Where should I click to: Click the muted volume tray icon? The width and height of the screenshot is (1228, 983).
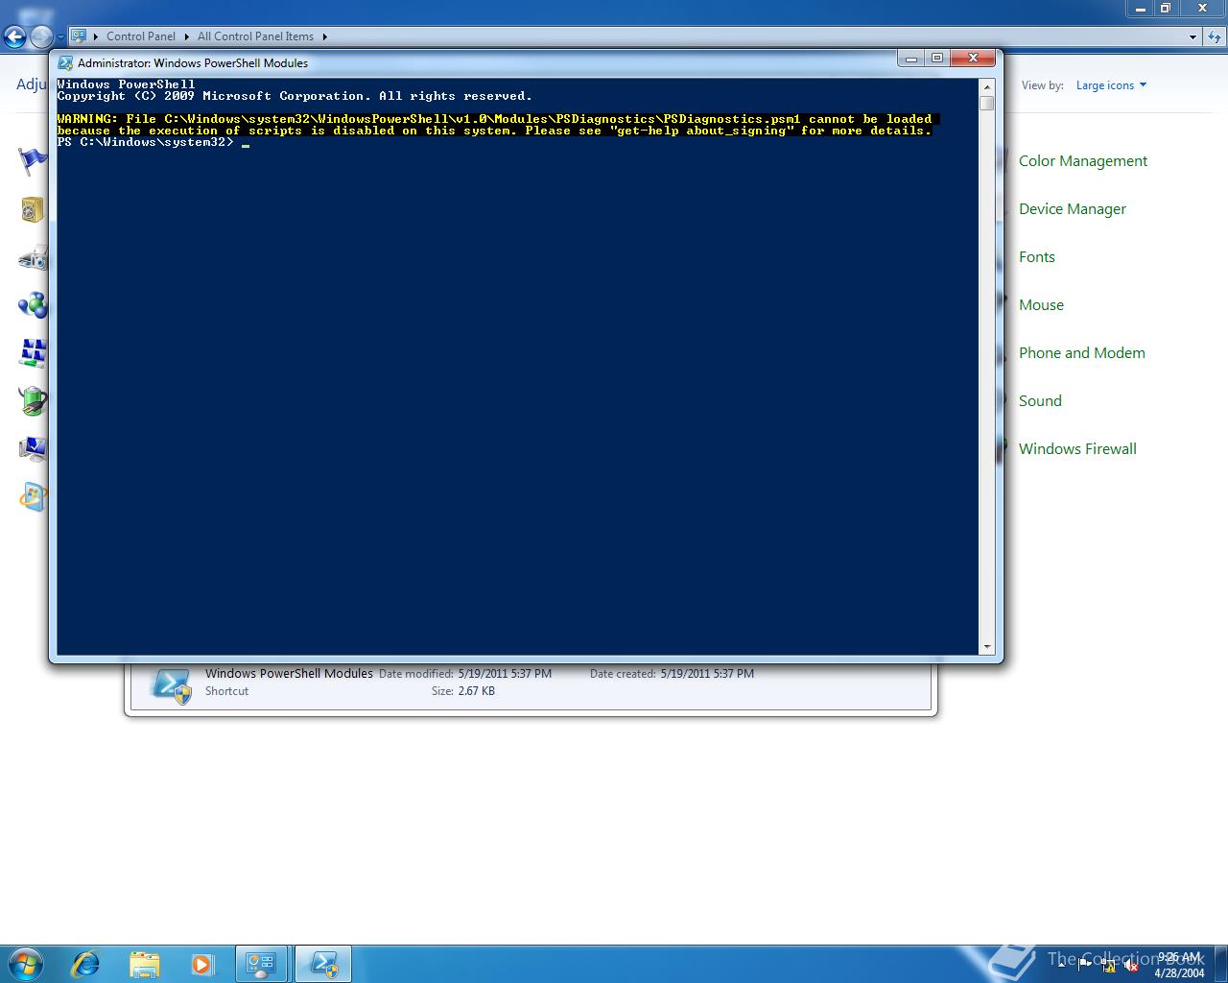(1130, 965)
